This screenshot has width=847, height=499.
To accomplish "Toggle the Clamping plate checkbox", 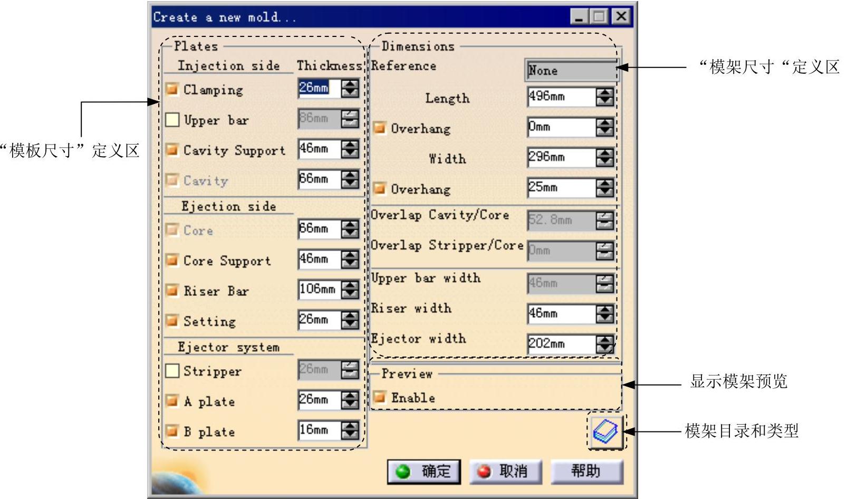I will [x=172, y=89].
